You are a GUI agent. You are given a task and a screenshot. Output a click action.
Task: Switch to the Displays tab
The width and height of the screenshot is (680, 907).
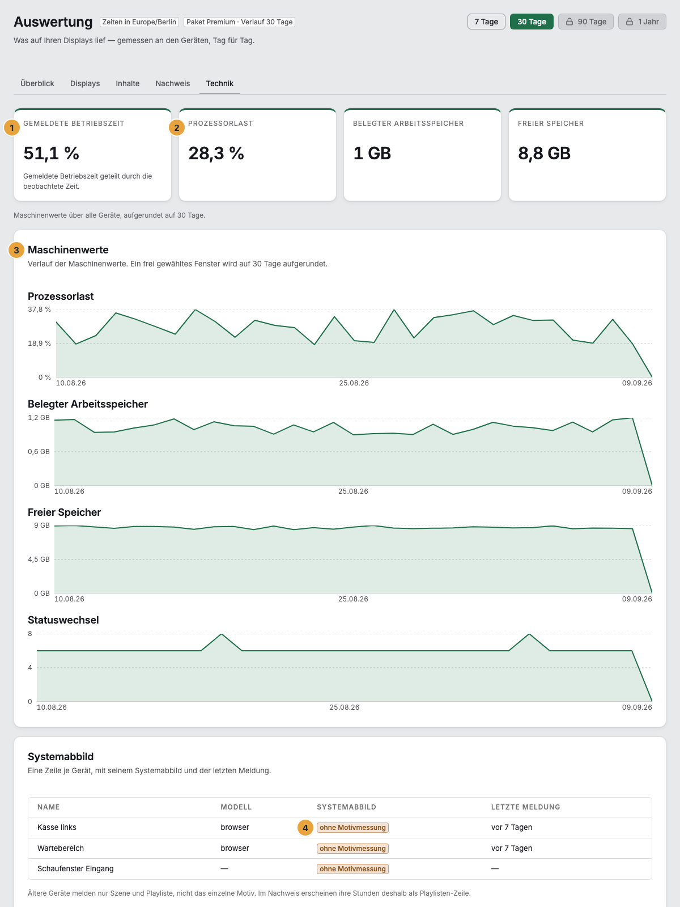[x=85, y=83]
